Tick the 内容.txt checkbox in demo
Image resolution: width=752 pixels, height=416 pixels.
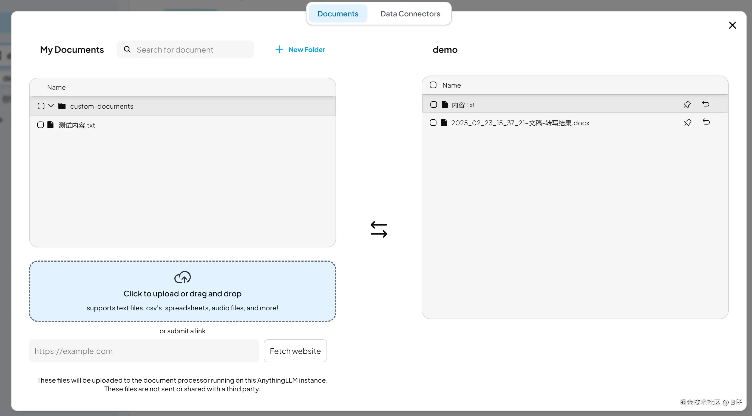point(433,105)
